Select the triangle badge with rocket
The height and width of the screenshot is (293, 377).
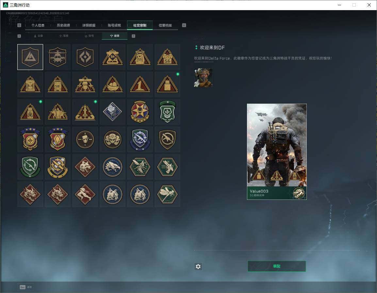tap(85, 112)
